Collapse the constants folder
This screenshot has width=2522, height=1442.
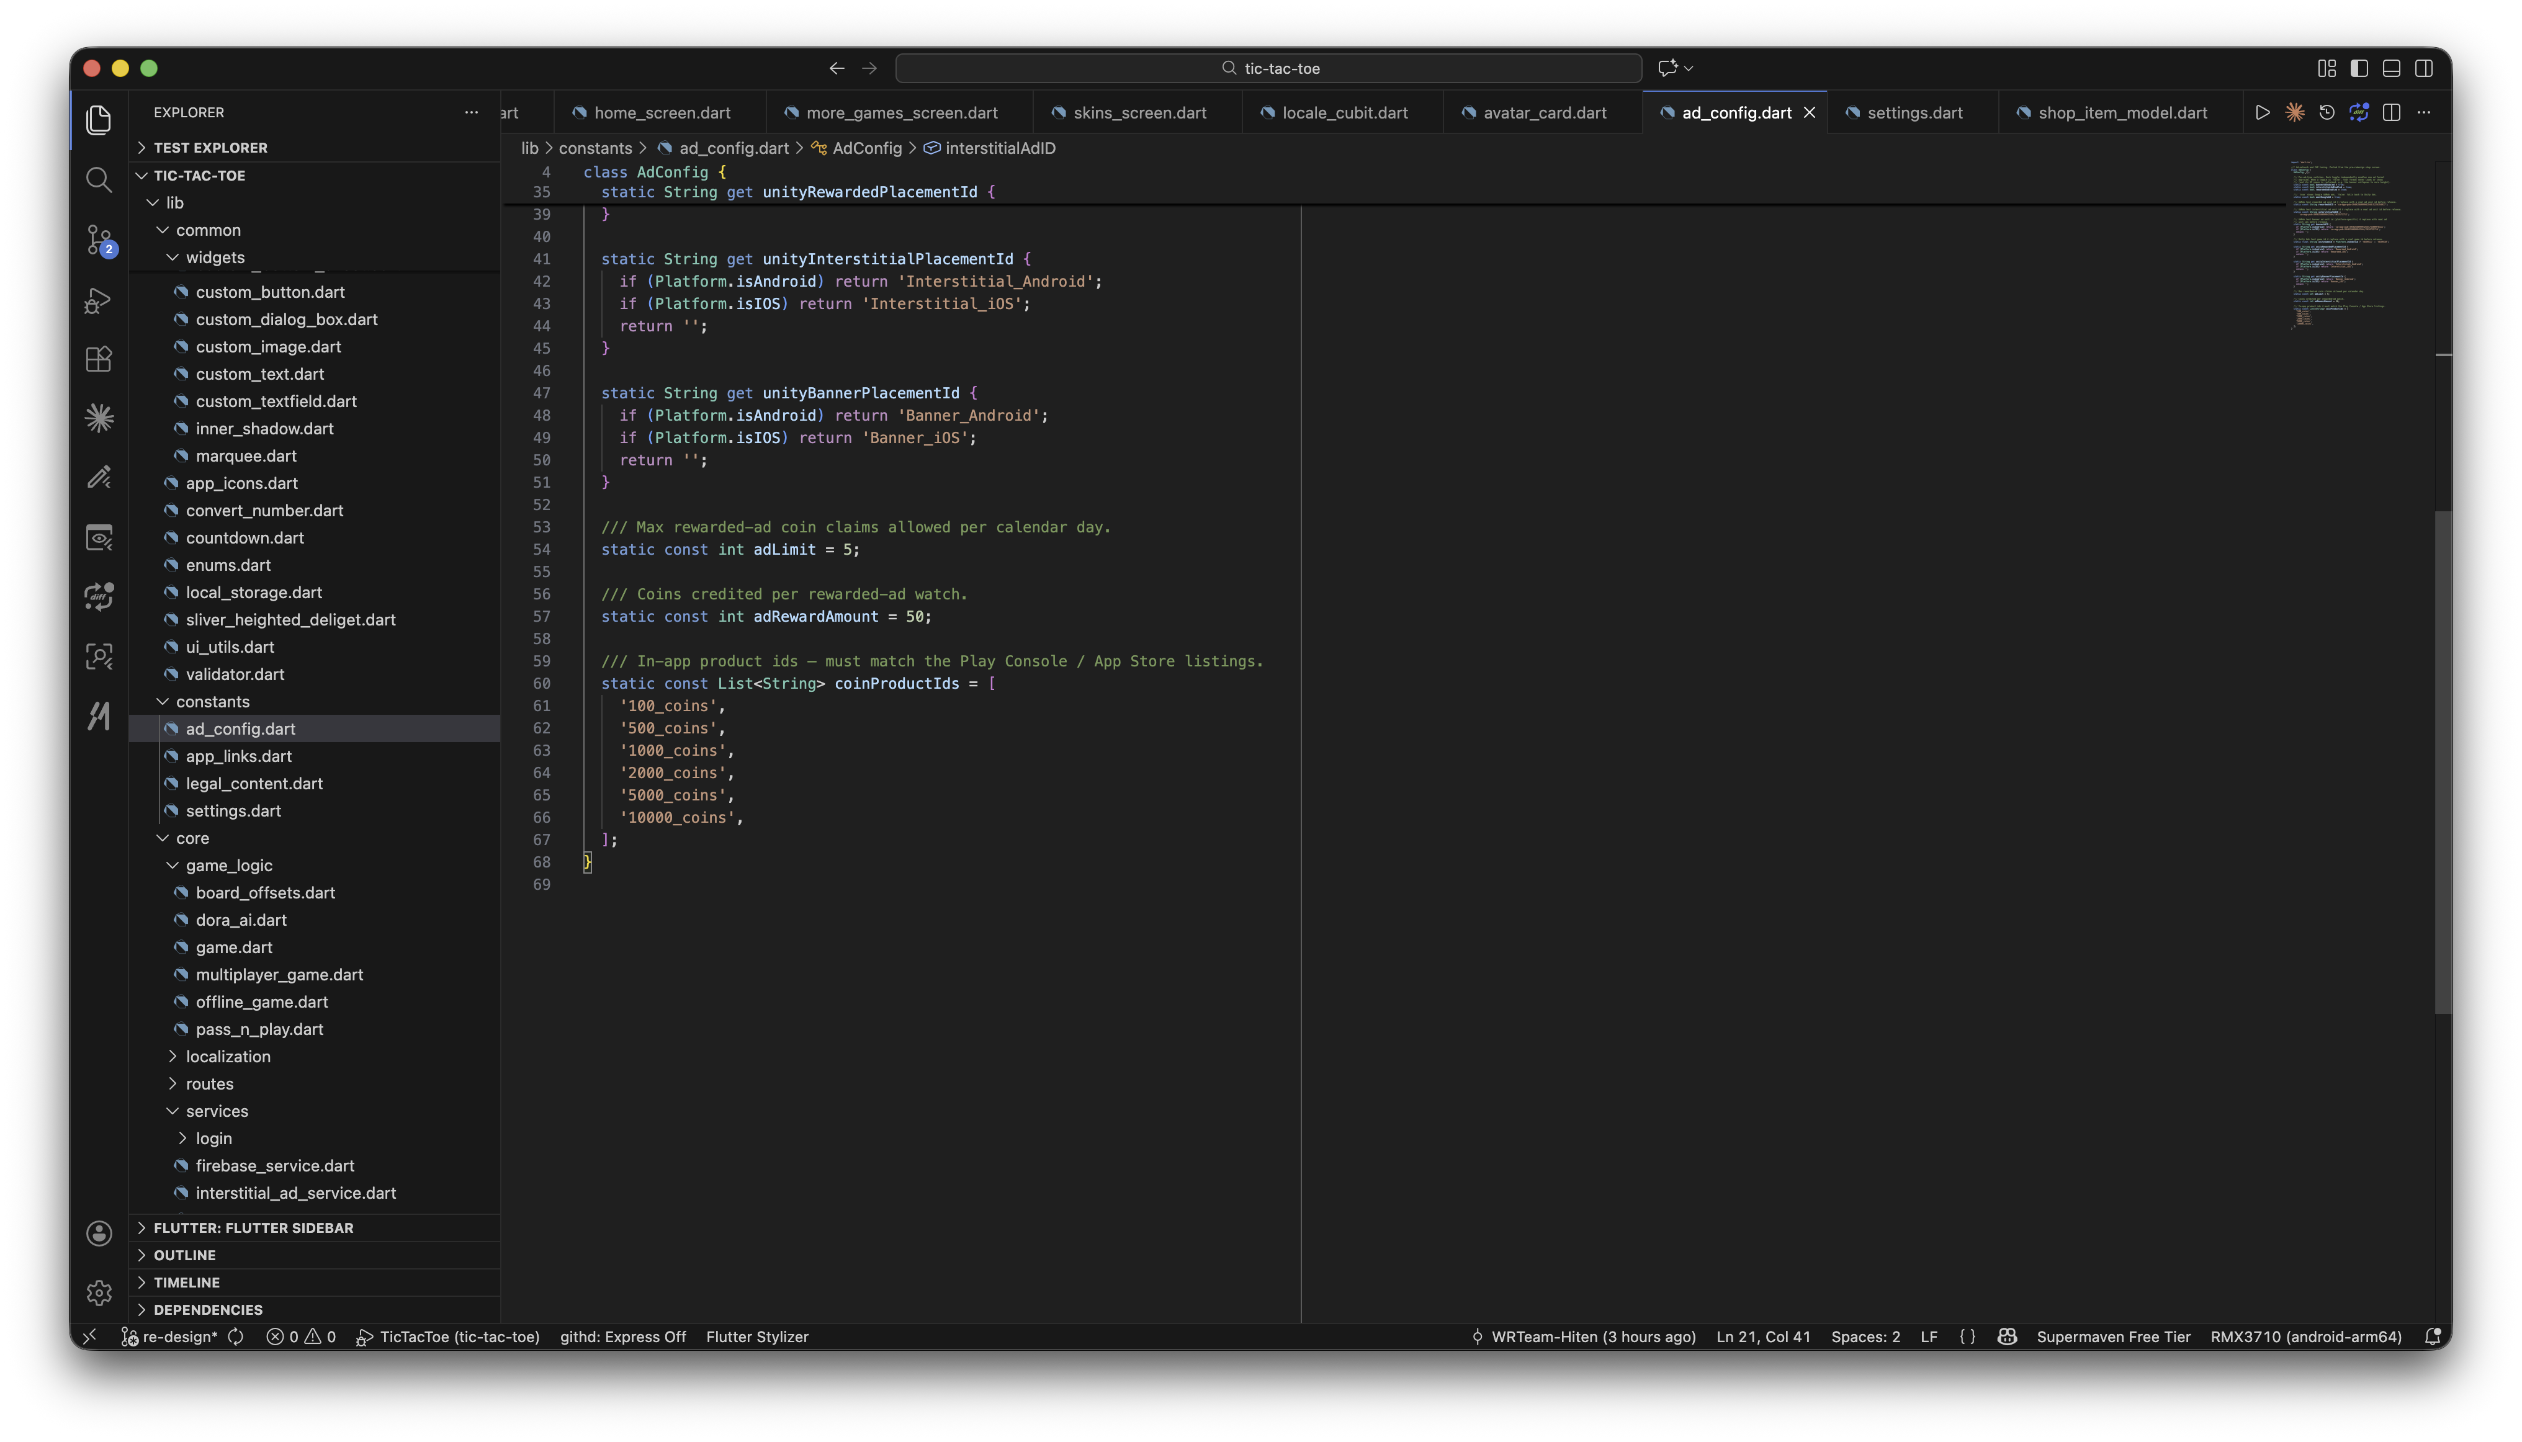coord(315,701)
